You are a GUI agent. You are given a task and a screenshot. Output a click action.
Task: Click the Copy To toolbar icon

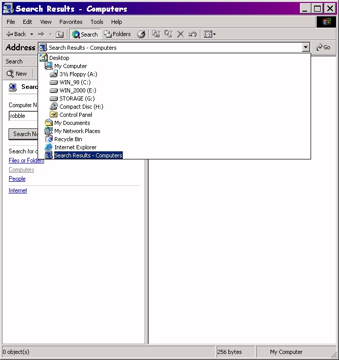[x=168, y=34]
